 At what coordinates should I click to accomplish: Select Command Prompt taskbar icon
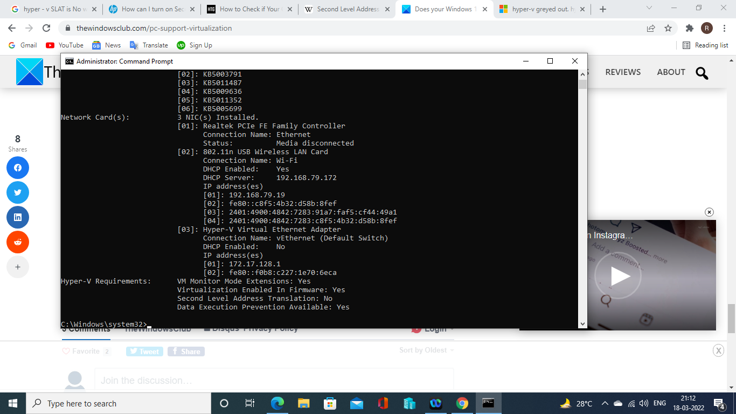pyautogui.click(x=488, y=403)
